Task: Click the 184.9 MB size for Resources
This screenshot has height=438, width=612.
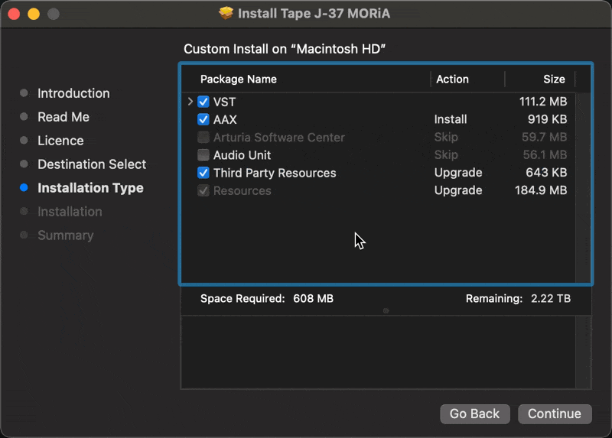Action: pyautogui.click(x=541, y=190)
